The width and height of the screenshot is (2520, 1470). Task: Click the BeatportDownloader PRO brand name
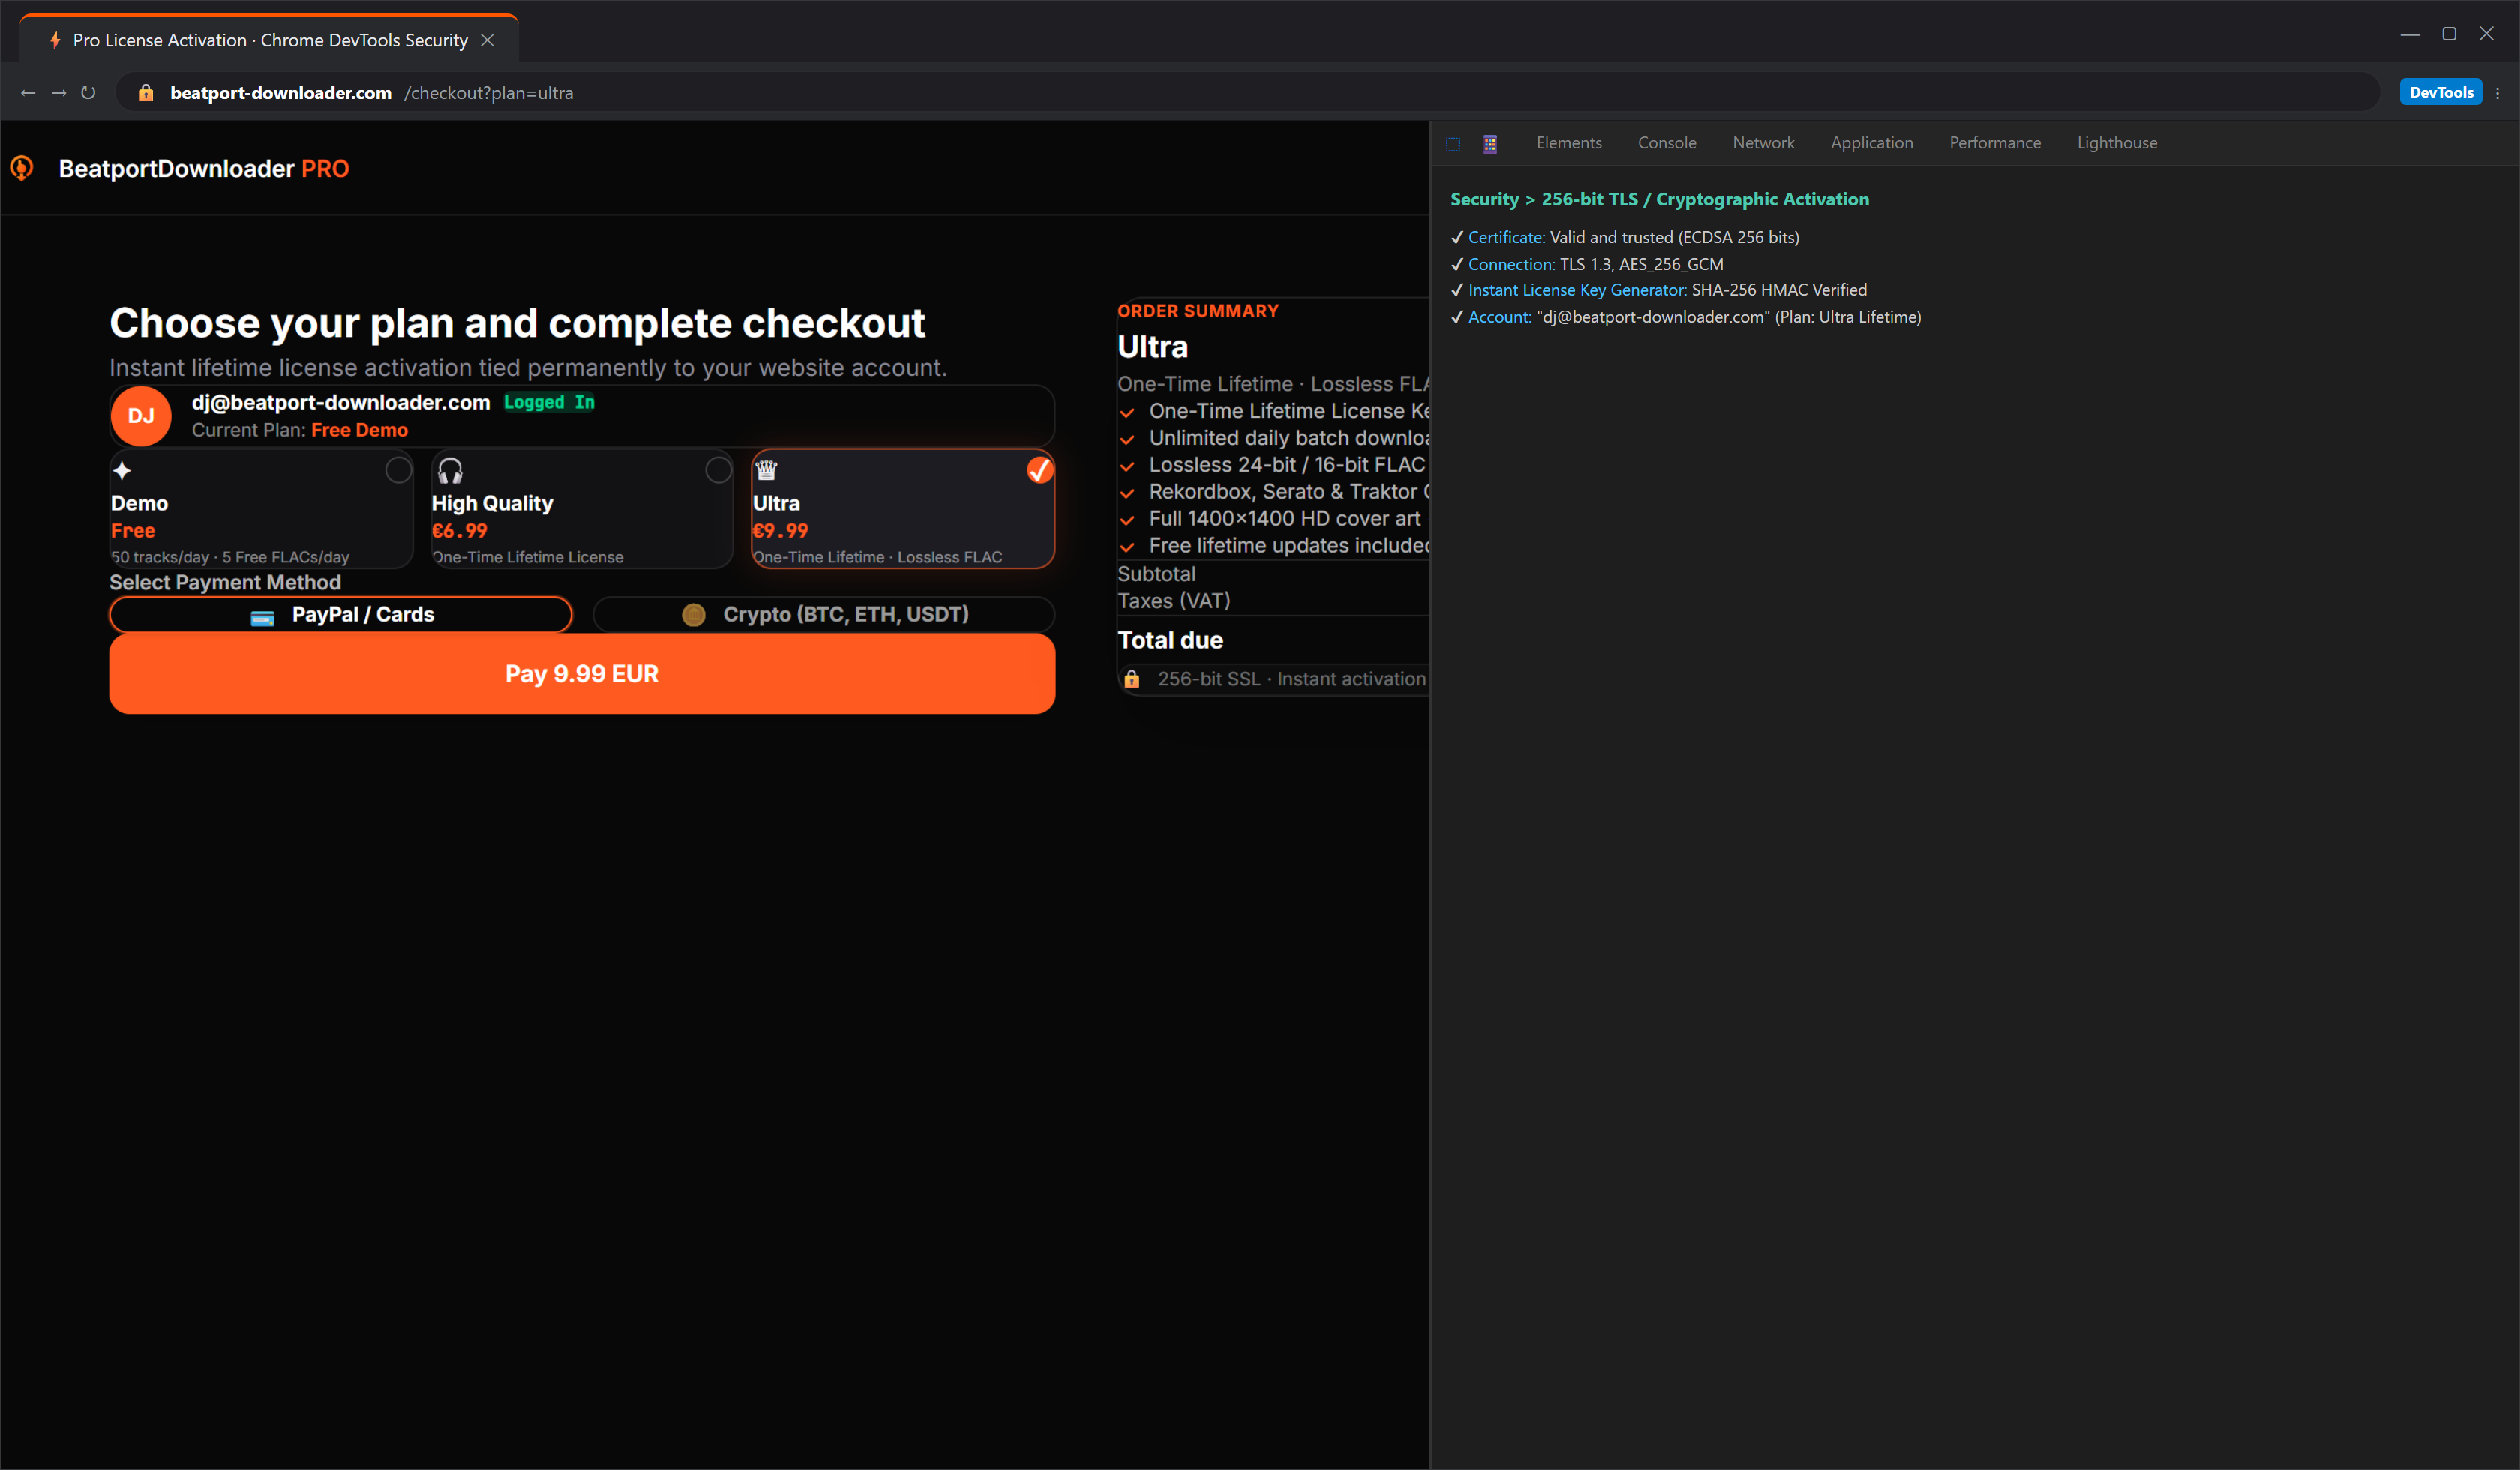coord(204,169)
